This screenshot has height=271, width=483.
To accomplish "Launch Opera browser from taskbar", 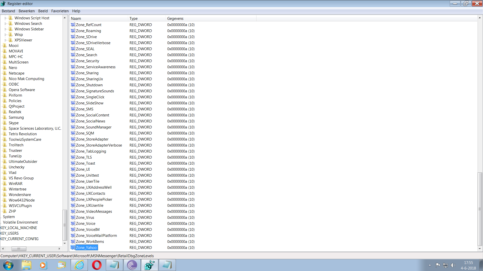I will coord(97,265).
